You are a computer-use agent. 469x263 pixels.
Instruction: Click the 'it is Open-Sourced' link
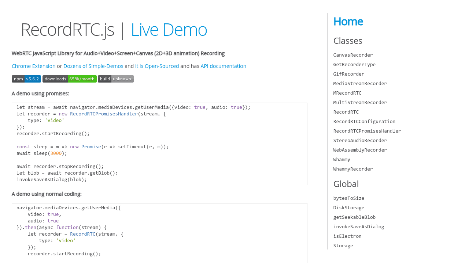(157, 66)
